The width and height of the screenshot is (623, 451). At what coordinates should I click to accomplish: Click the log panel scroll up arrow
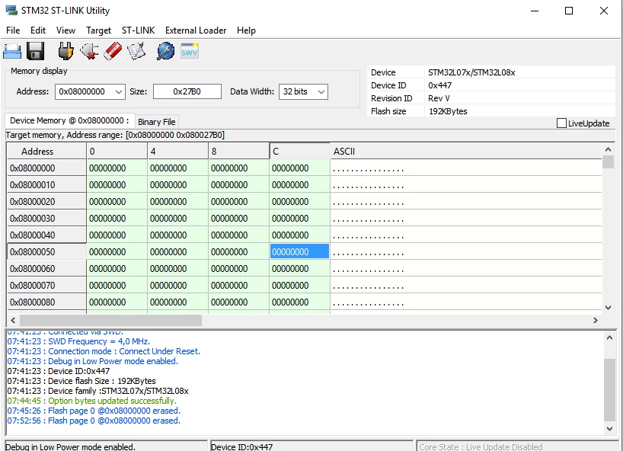[609, 337]
